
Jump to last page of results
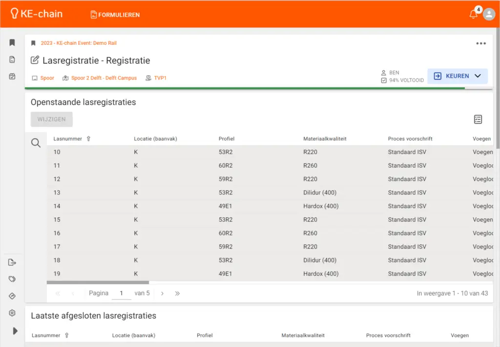(x=177, y=293)
